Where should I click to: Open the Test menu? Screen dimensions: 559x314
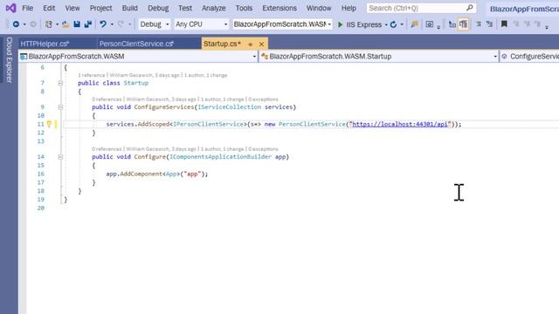point(185,8)
